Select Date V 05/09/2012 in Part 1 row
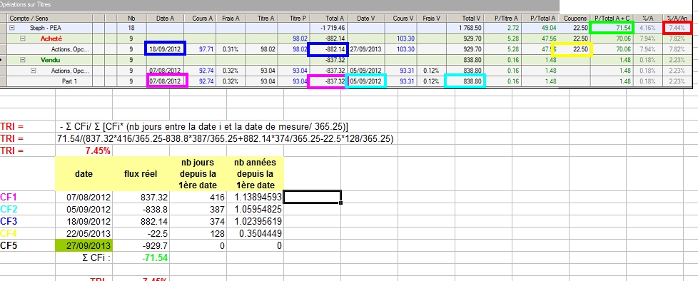Viewport: 698px width, 281px height. (366, 81)
